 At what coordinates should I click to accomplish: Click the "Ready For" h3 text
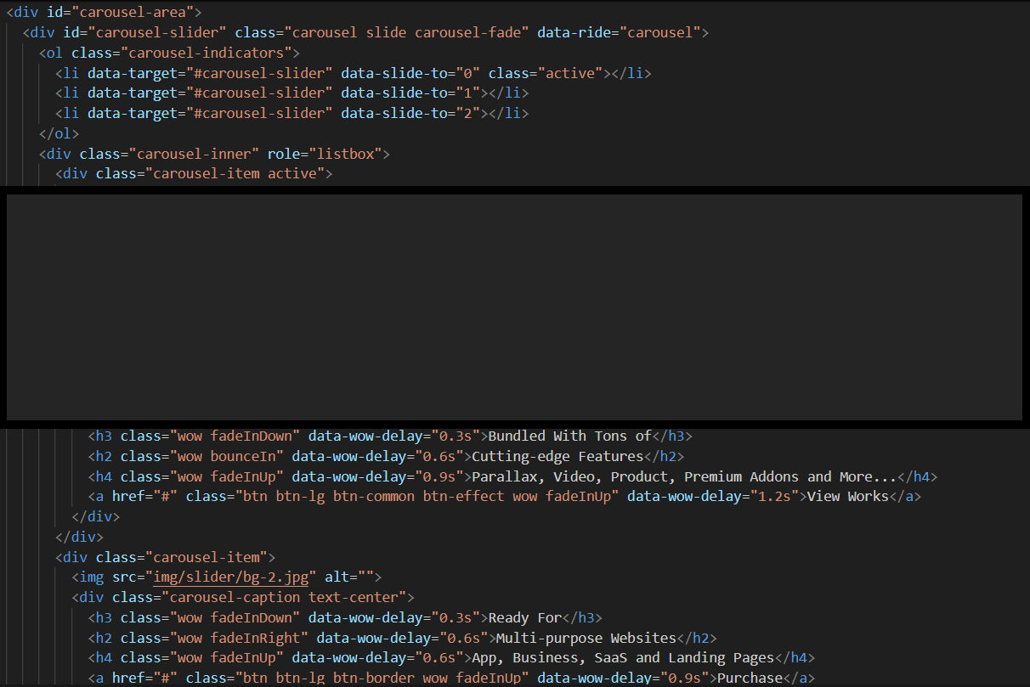(x=527, y=617)
